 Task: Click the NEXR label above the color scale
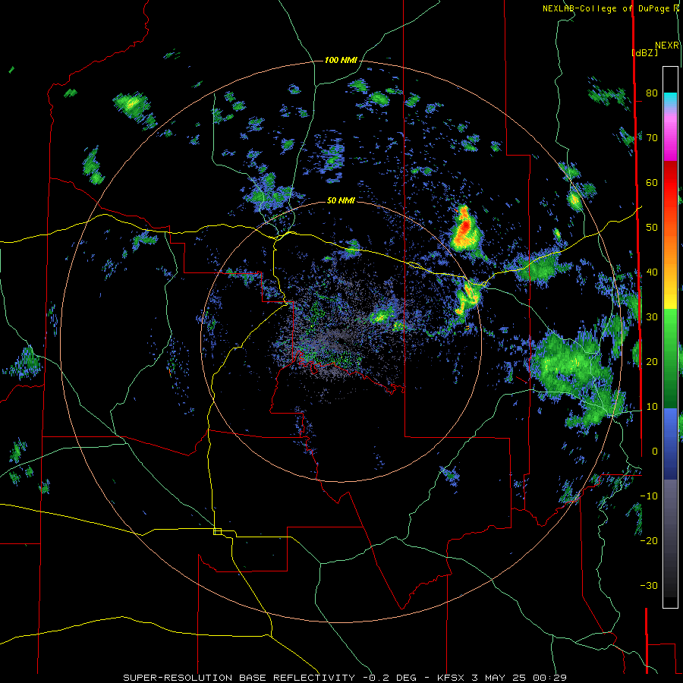coord(667,46)
